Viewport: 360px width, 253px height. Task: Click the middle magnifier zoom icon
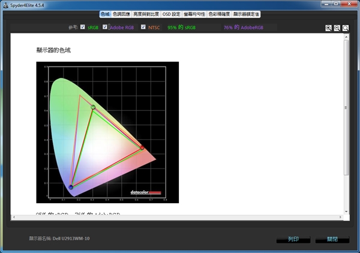[337, 28]
